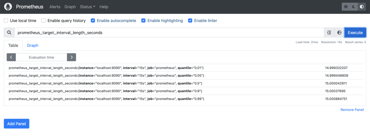
Task: Open the Alerts page in the navbar
Action: (55, 7)
